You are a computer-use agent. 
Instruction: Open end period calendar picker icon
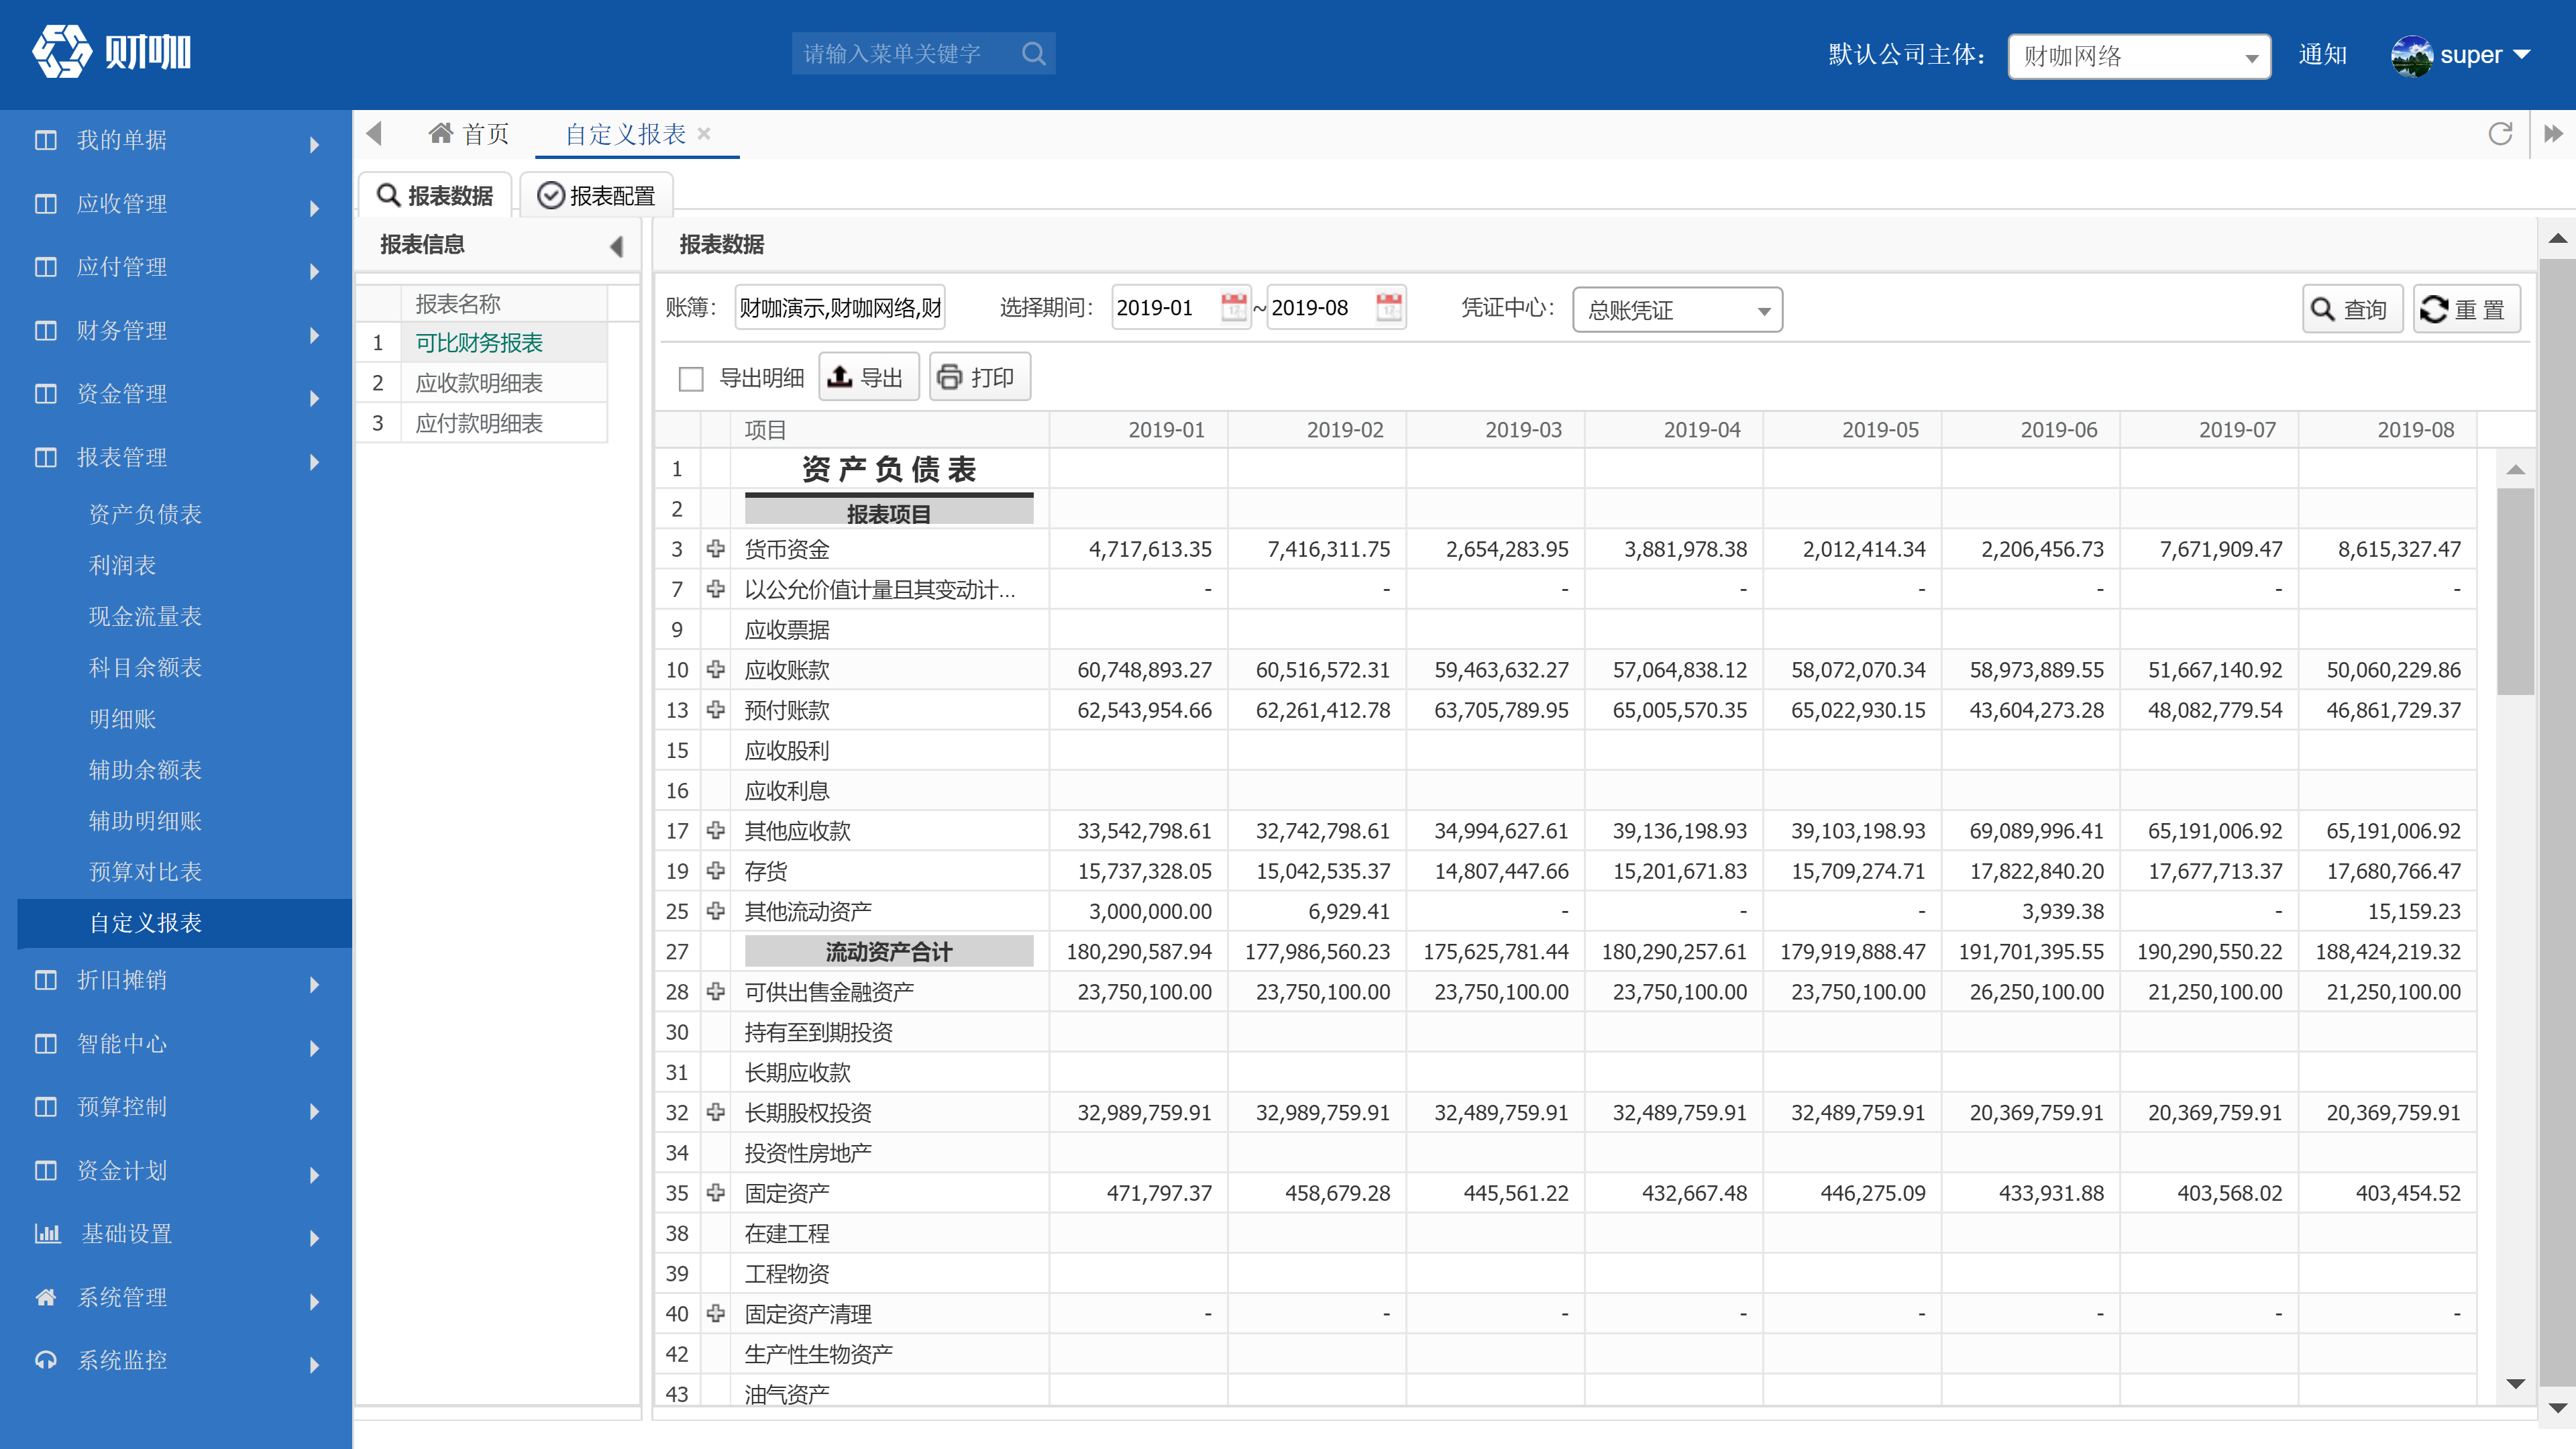[x=1389, y=307]
